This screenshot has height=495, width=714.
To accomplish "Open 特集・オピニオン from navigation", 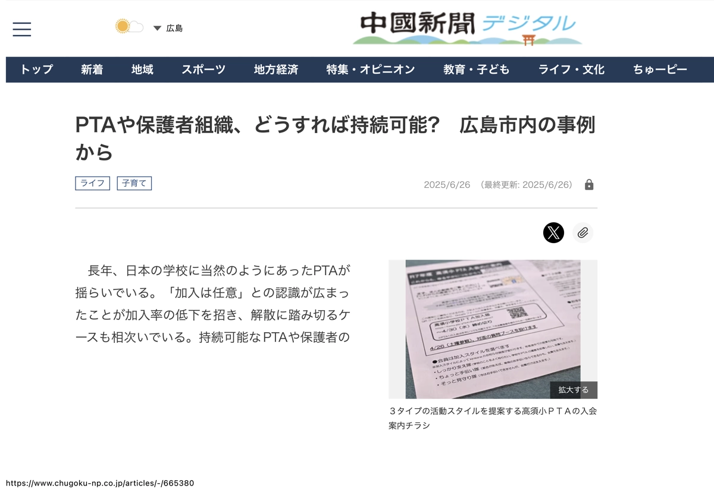I will point(371,70).
